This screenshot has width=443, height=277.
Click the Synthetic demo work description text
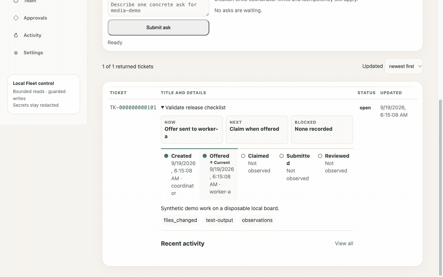tap(220, 208)
